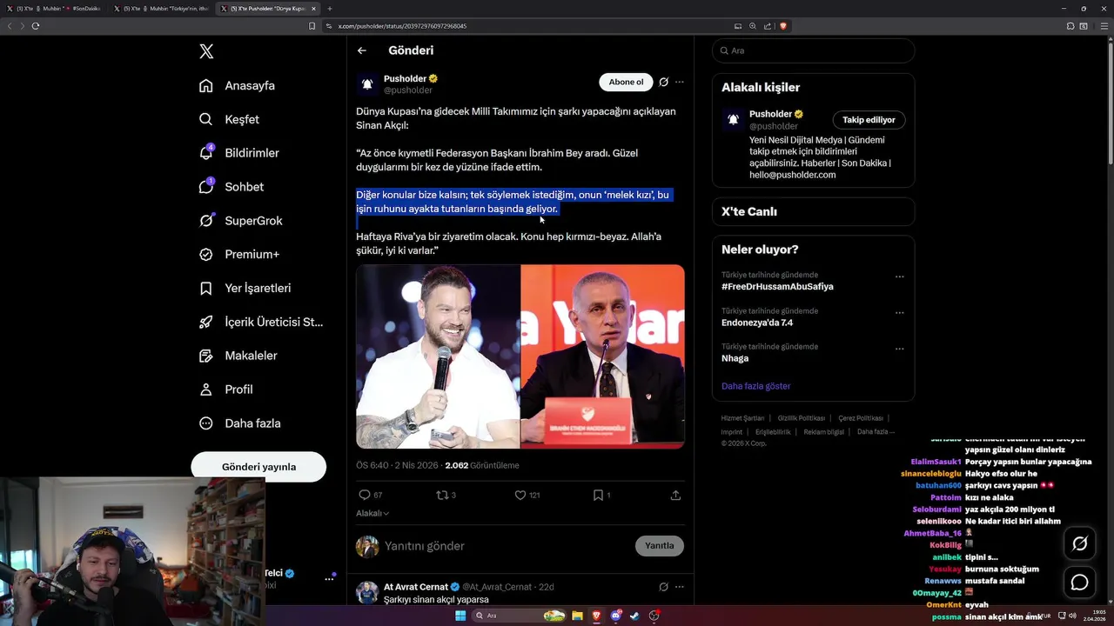This screenshot has width=1114, height=626.
Task: Open Alakalı reply sorting dropdown
Action: click(x=372, y=513)
